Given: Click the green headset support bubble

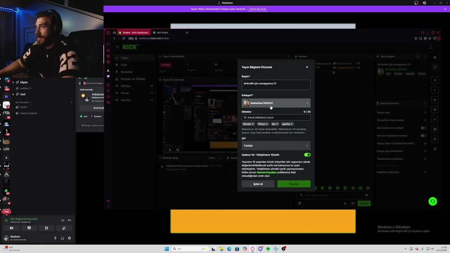Looking at the screenshot, I should coord(433,201).
